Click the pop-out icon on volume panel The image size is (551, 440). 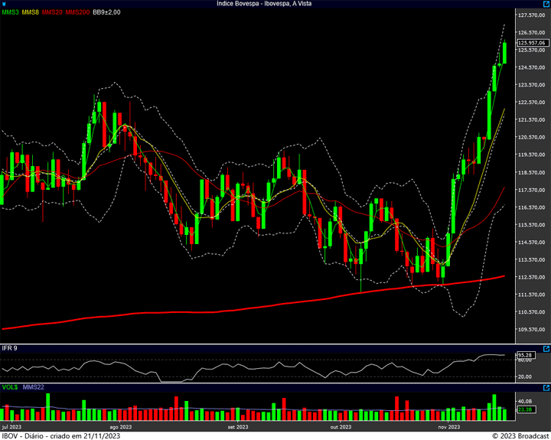tap(546, 387)
